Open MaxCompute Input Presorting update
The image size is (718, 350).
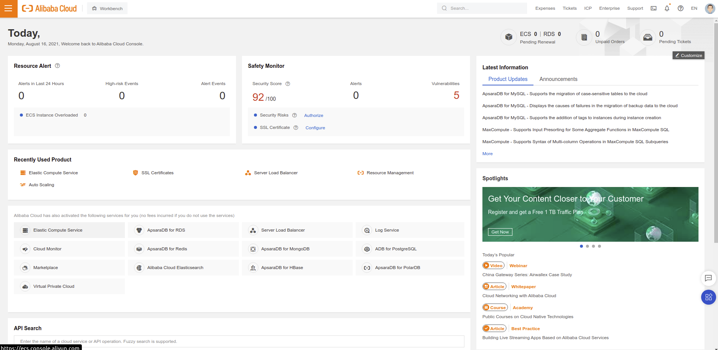click(x=575, y=130)
